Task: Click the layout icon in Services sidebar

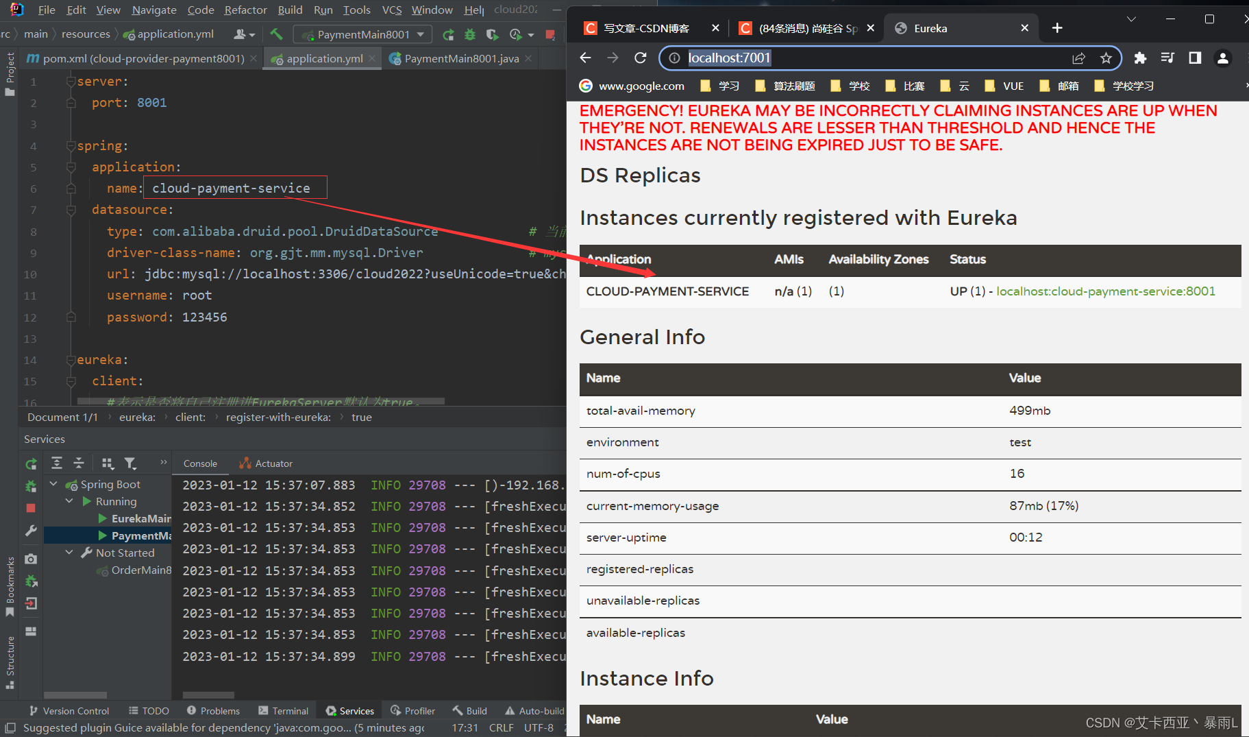Action: (x=31, y=631)
